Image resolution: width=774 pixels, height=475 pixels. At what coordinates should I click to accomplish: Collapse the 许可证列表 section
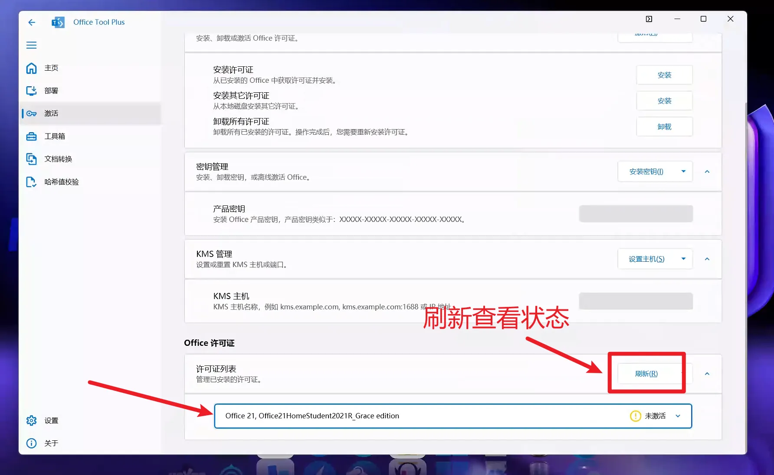pyautogui.click(x=707, y=374)
